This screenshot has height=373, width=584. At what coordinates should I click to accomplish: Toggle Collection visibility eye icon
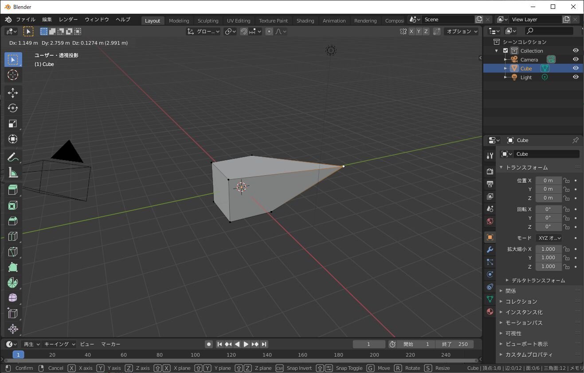pos(576,50)
